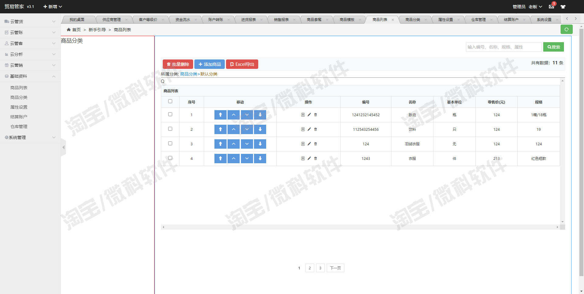Click the 批量删除 button
Screen dimensions: 584x294
point(178,64)
